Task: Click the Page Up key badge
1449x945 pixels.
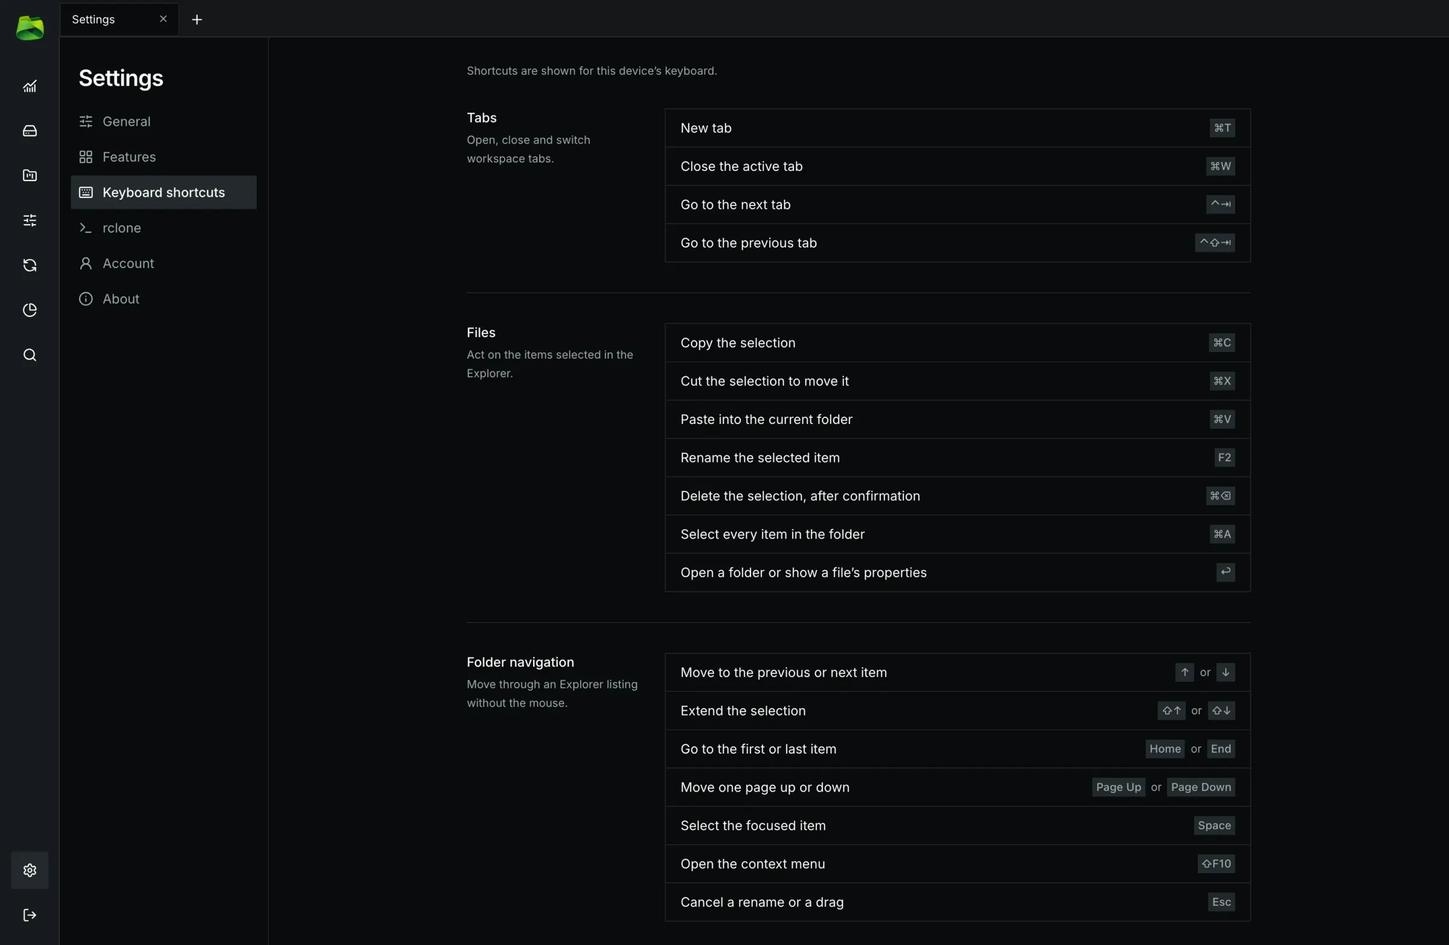Action: pyautogui.click(x=1118, y=788)
